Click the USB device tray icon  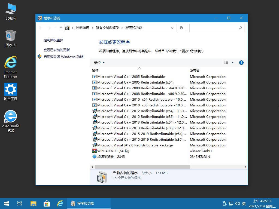225,204
